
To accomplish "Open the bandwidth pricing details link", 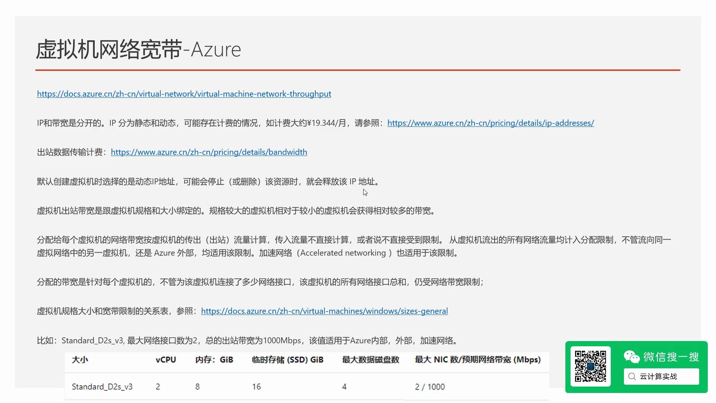I will pos(209,152).
